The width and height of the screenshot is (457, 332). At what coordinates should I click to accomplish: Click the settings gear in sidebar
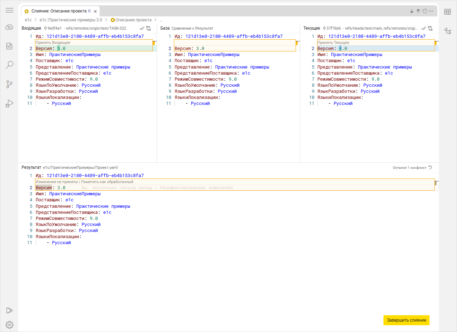10,325
